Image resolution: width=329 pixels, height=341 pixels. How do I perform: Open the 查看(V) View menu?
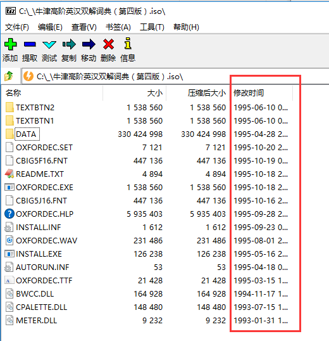(84, 27)
